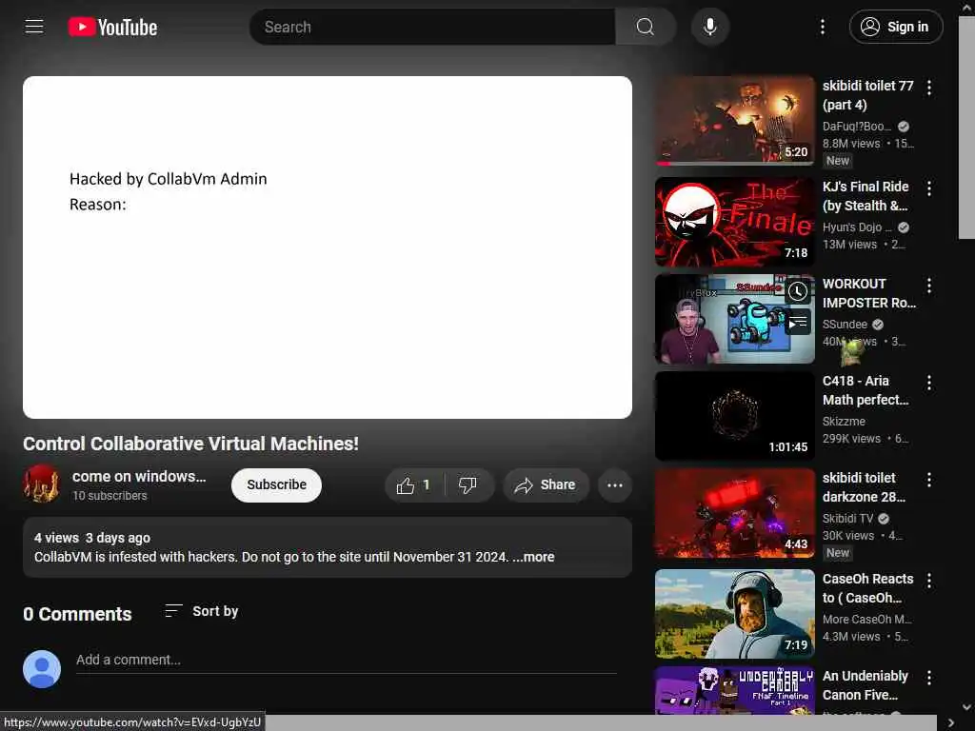975x731 pixels.
Task: Click the search magnifier button
Action: 646,27
